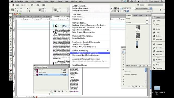Toggle style source box for MSOffice Classes
Screen dimensions: 174x98
[35, 75]
